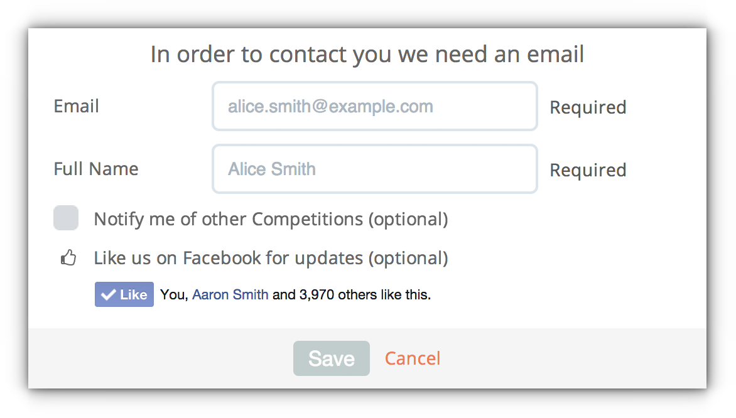Click the Full Name field label
This screenshot has height=418, width=736.
coord(96,169)
